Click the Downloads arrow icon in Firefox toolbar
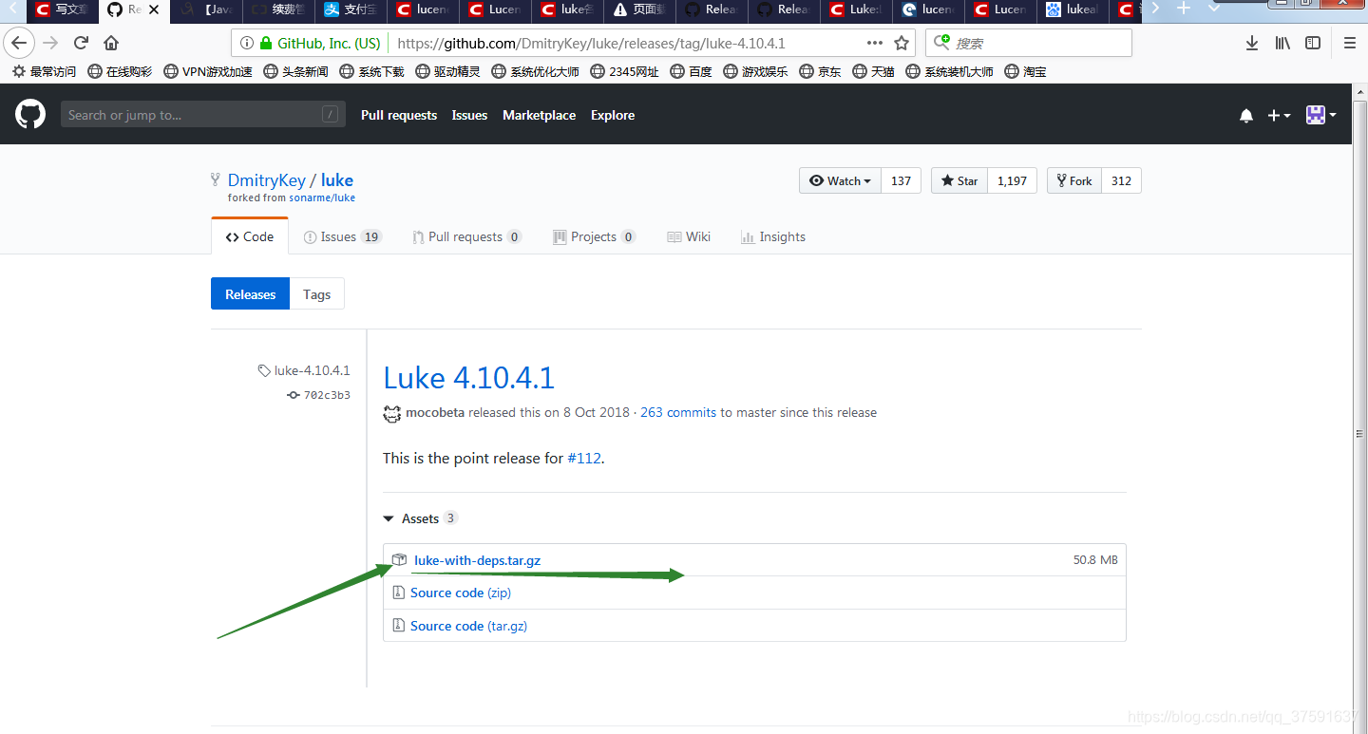Viewport: 1368px width, 734px height. [x=1251, y=42]
